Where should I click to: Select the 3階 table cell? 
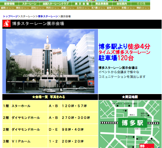(x=7, y=141)
